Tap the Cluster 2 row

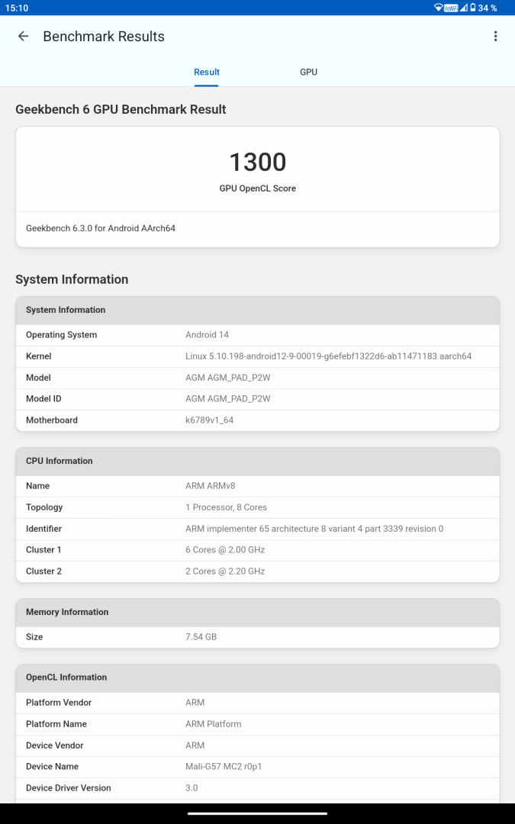[258, 571]
